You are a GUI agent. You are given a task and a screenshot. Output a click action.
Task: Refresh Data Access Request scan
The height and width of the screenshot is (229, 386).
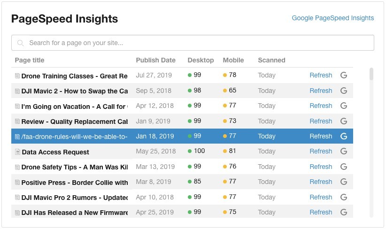[x=321, y=151]
